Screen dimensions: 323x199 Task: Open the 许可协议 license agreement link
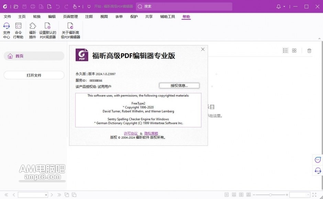[131, 133]
